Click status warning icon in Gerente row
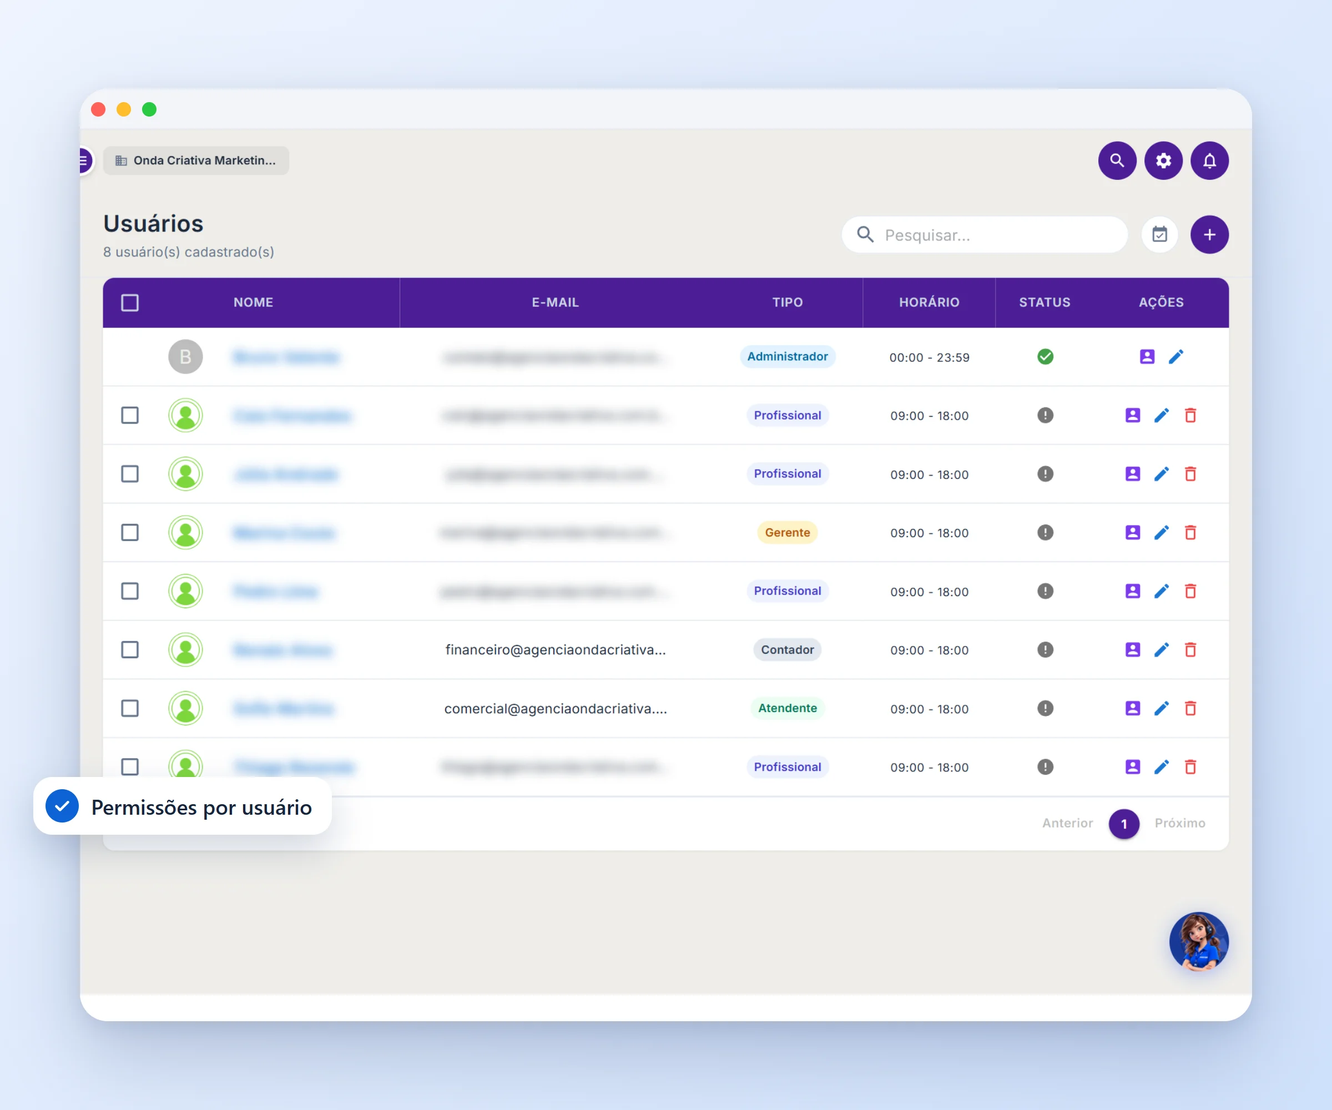1332x1110 pixels. [1045, 532]
